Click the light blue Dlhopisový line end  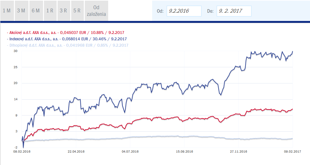tap(292, 138)
